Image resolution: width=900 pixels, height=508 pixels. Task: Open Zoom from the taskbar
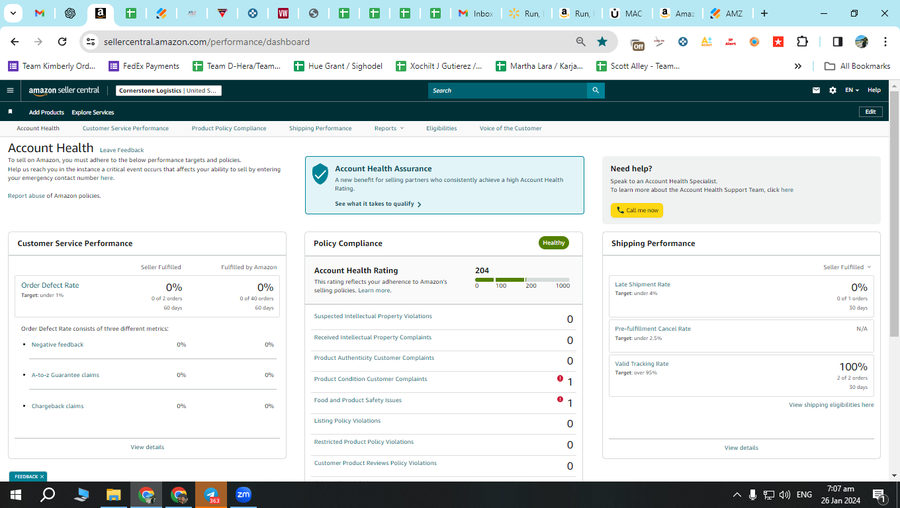[244, 495]
